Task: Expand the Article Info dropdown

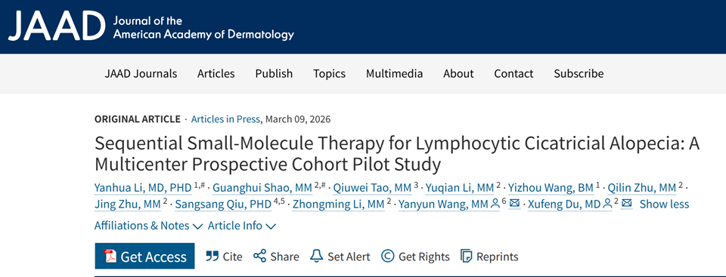Action: tap(242, 226)
